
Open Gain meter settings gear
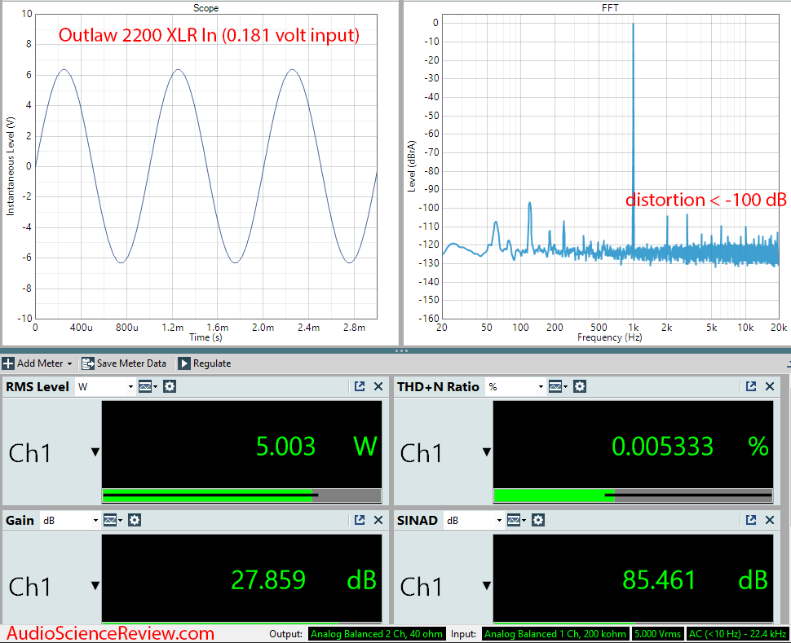pos(135,520)
